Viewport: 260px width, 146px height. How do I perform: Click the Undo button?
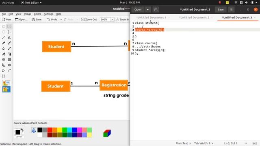click(52, 19)
